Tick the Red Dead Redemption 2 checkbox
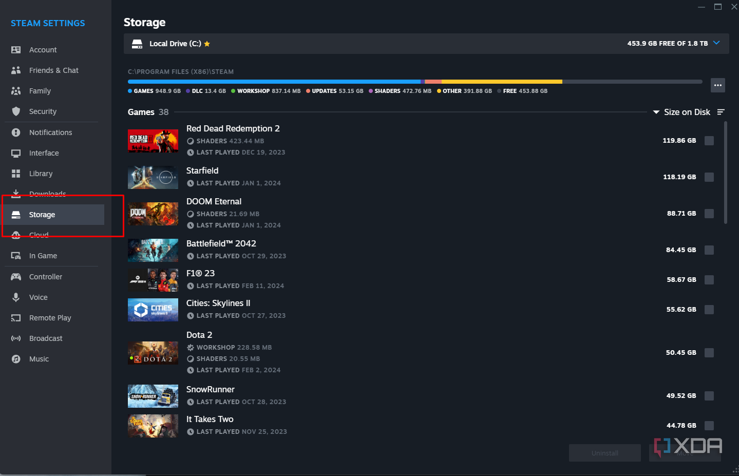The height and width of the screenshot is (476, 739). pyautogui.click(x=709, y=141)
